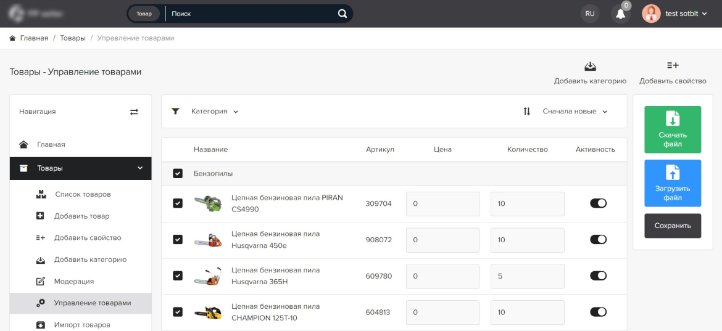Click the Импорт товаров icon

(x=41, y=325)
